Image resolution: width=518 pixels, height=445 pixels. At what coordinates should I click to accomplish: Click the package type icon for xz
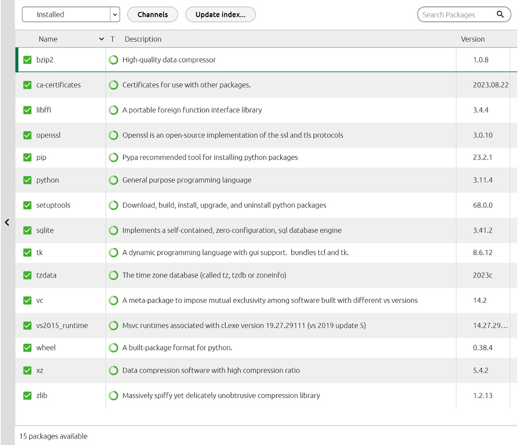coord(113,370)
